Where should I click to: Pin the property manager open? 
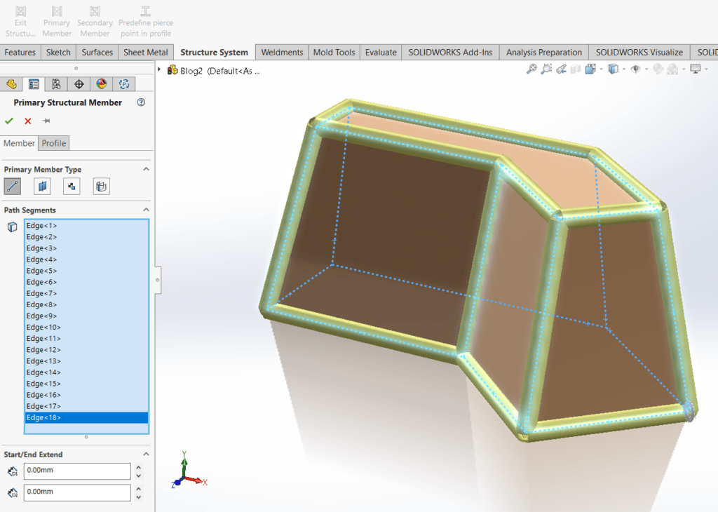(x=46, y=121)
